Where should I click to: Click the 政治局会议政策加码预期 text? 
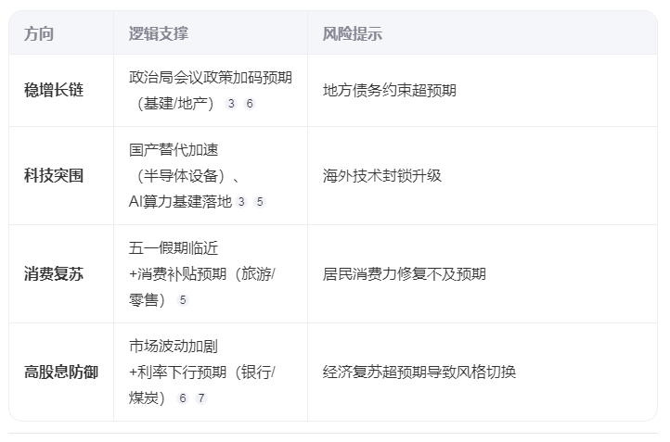pos(211,78)
